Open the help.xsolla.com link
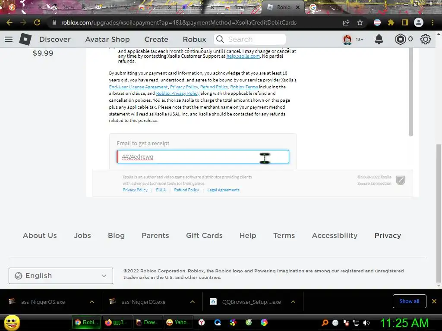This screenshot has width=442, height=331. point(243,56)
